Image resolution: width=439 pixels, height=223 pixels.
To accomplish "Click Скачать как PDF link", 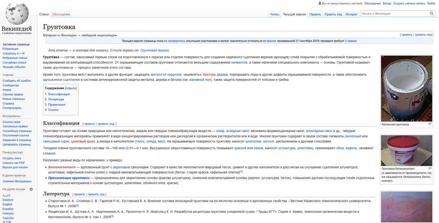I will pyautogui.click(x=14, y=163).
